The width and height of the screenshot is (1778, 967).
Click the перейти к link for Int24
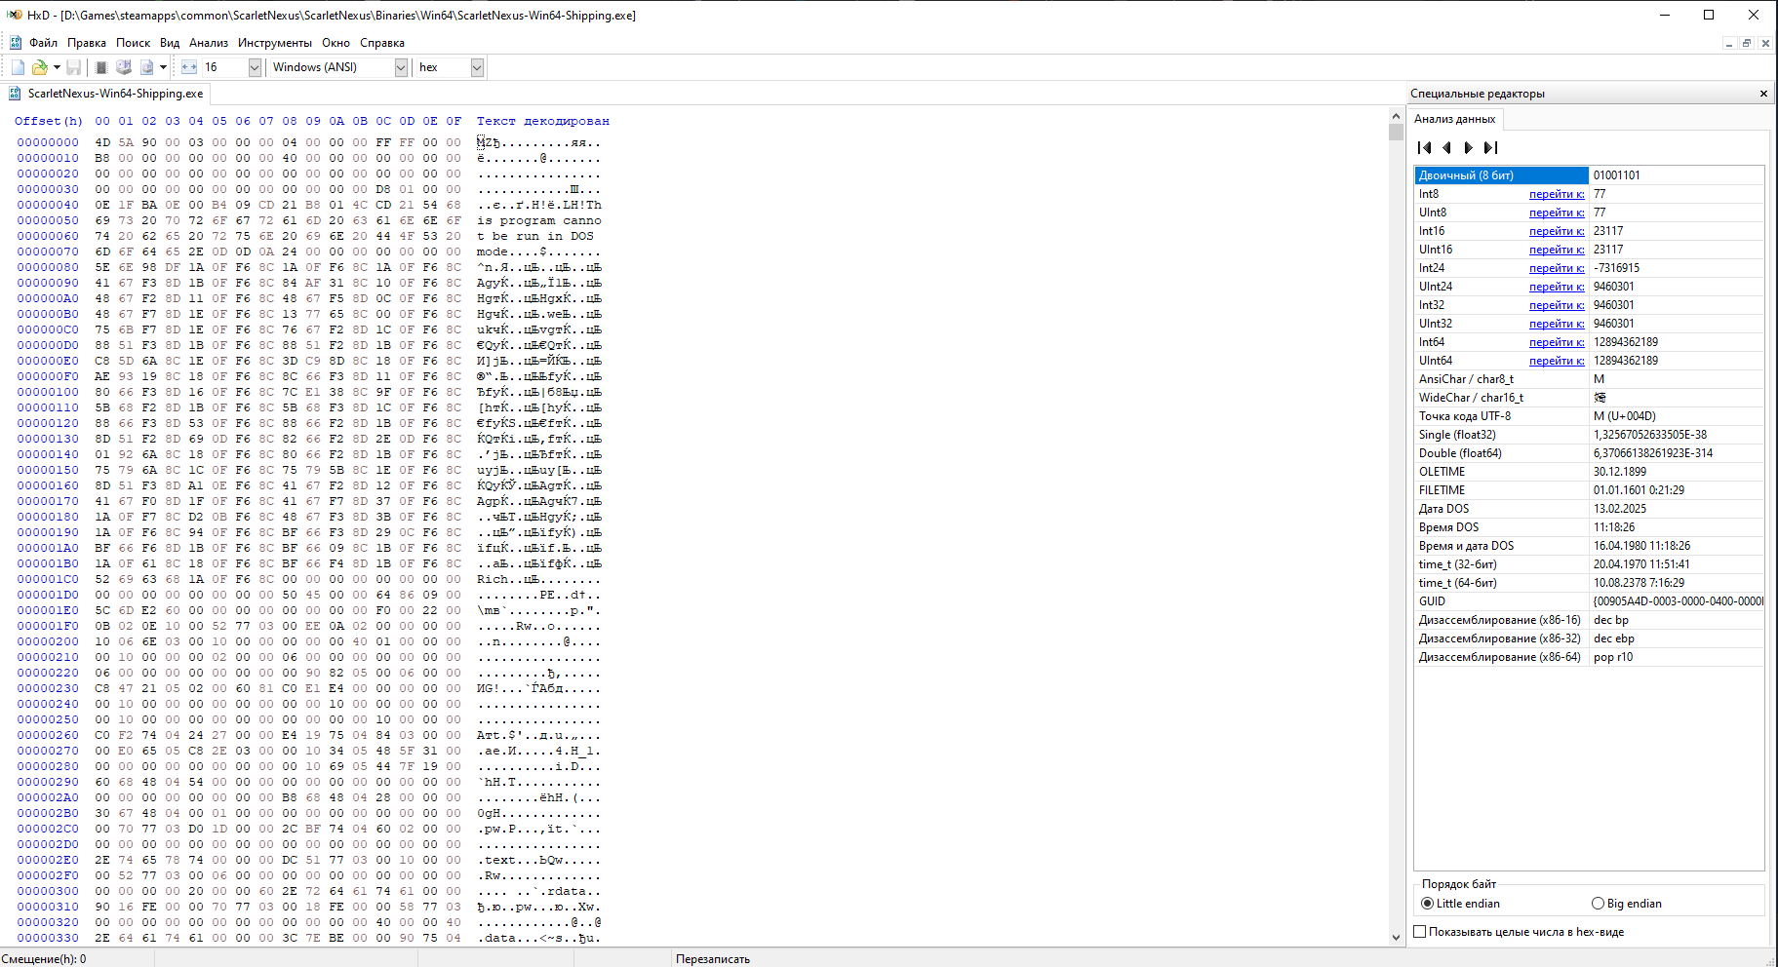pyautogui.click(x=1557, y=268)
